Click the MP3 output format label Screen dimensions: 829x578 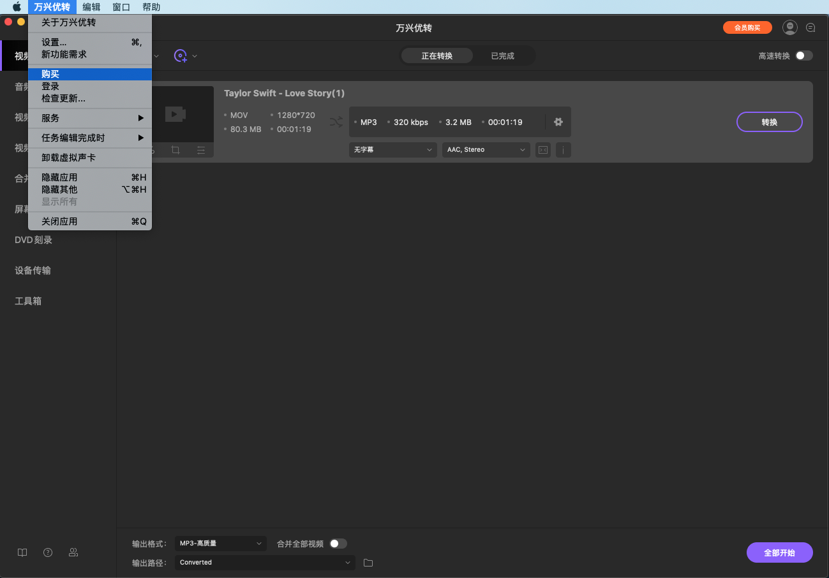click(369, 122)
